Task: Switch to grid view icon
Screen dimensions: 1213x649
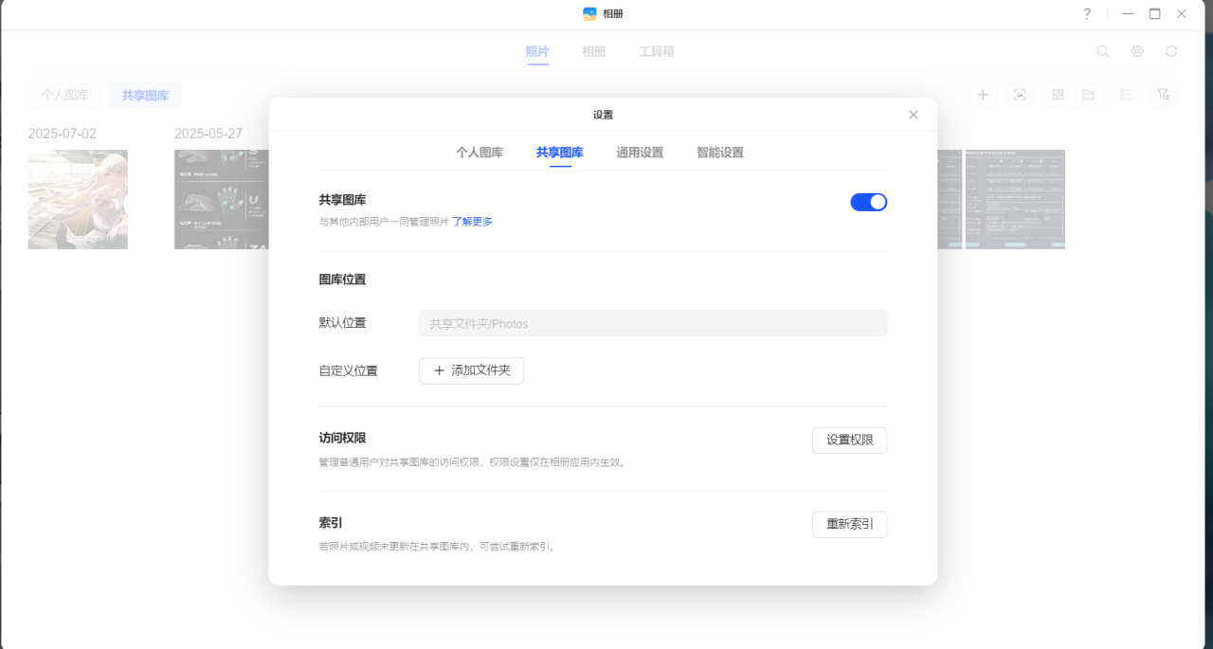Action: (1059, 95)
